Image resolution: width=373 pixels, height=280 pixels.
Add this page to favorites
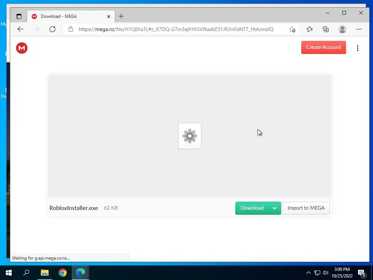coord(292,29)
